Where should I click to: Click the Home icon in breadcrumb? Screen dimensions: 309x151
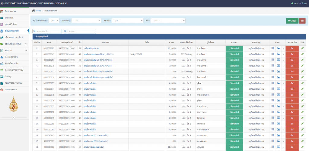click(x=33, y=11)
